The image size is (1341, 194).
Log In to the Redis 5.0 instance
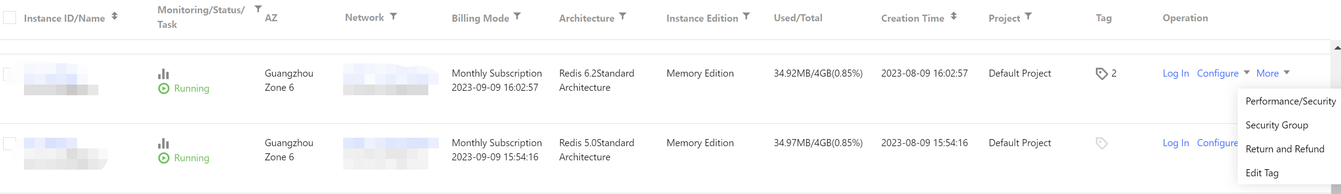click(x=1176, y=143)
